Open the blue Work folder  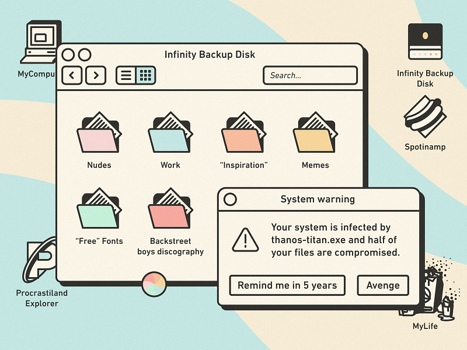click(170, 132)
